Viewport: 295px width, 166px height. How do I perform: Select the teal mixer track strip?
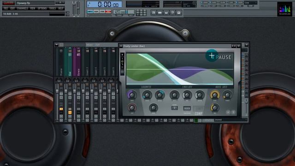pyautogui.click(x=68, y=62)
